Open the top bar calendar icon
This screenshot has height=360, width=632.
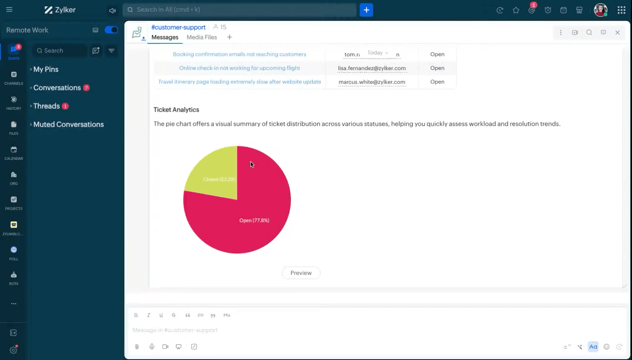click(x=563, y=10)
